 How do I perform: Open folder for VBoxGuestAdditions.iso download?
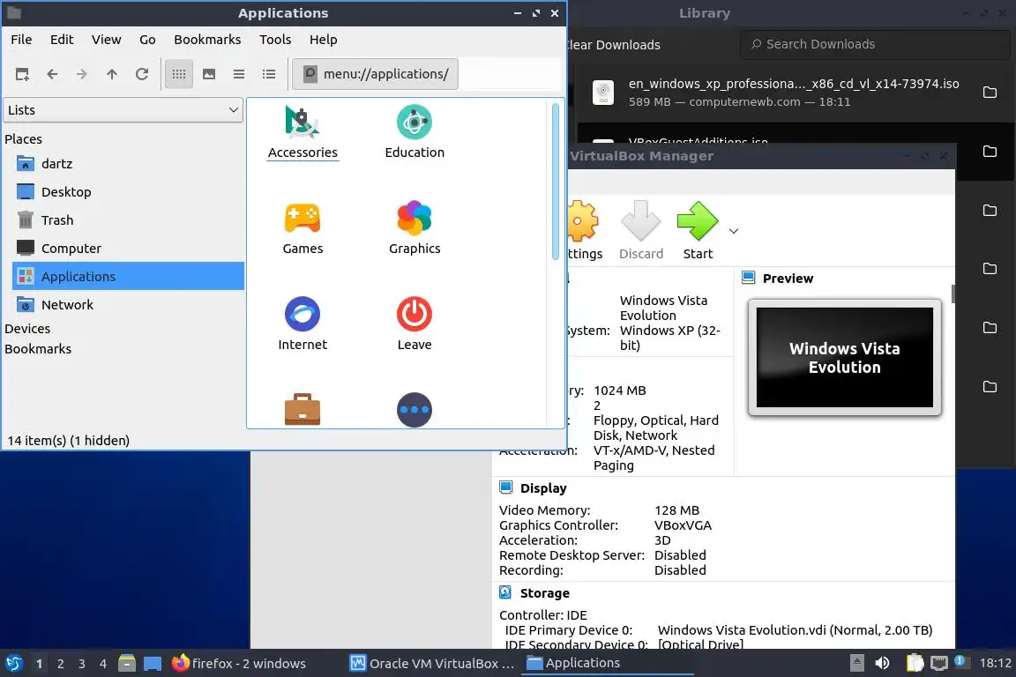[990, 151]
